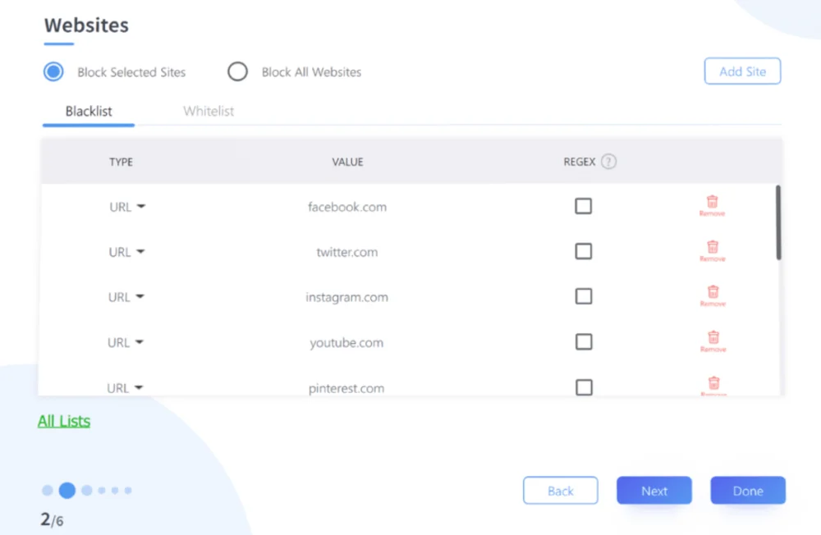This screenshot has width=821, height=535.
Task: Select the Blacklist tab
Action: point(89,112)
